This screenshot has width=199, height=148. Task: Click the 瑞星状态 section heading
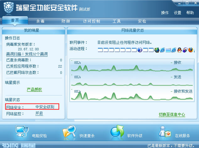[13, 100]
